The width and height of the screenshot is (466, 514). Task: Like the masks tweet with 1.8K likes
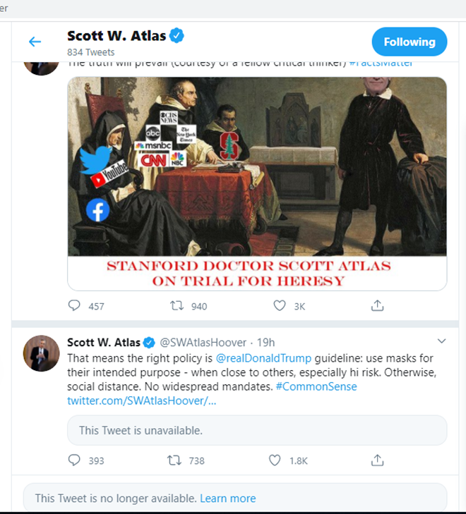point(275,460)
